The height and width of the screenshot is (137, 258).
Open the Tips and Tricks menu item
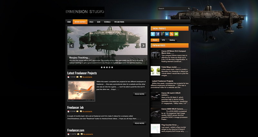119,22
